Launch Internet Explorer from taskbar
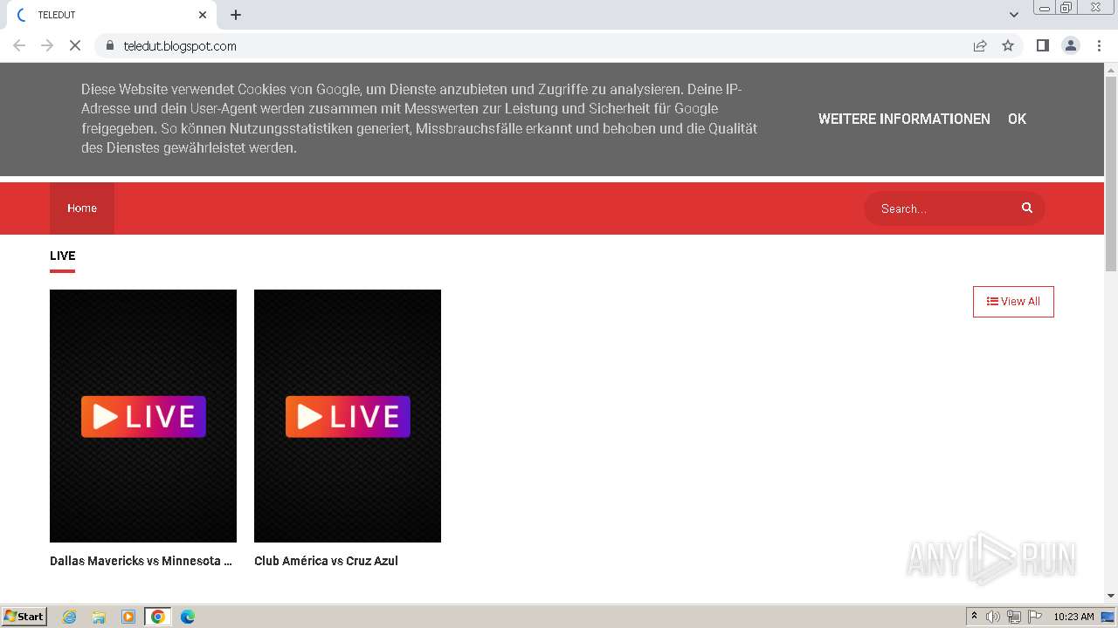Viewport: 1118px width, 628px height. pyautogui.click(x=70, y=617)
